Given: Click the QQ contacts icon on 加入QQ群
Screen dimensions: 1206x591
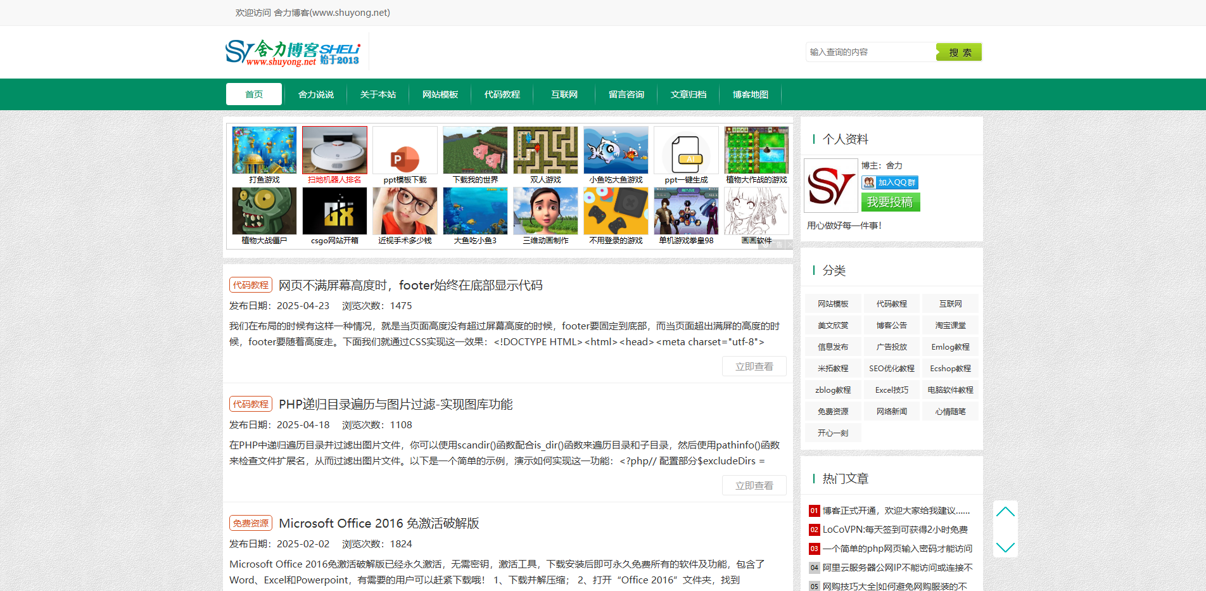Looking at the screenshot, I should pyautogui.click(x=869, y=182).
